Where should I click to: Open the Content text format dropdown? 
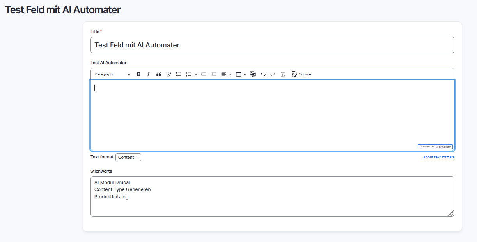point(128,157)
